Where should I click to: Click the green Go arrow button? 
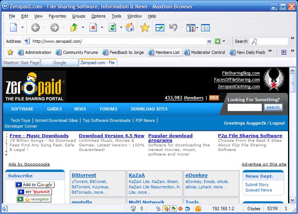(218, 41)
